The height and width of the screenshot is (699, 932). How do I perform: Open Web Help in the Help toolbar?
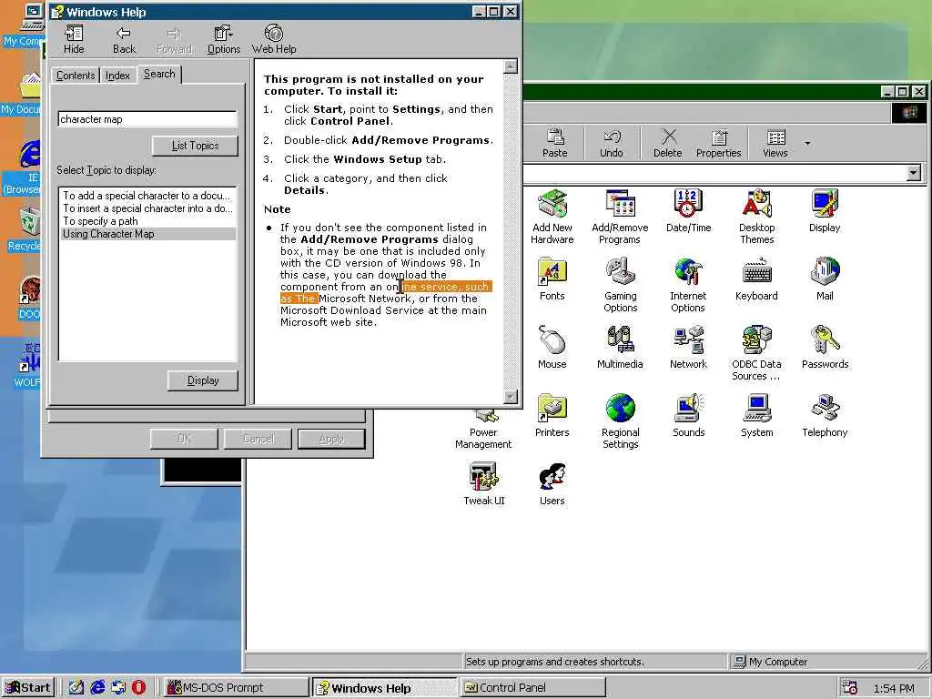[273, 40]
